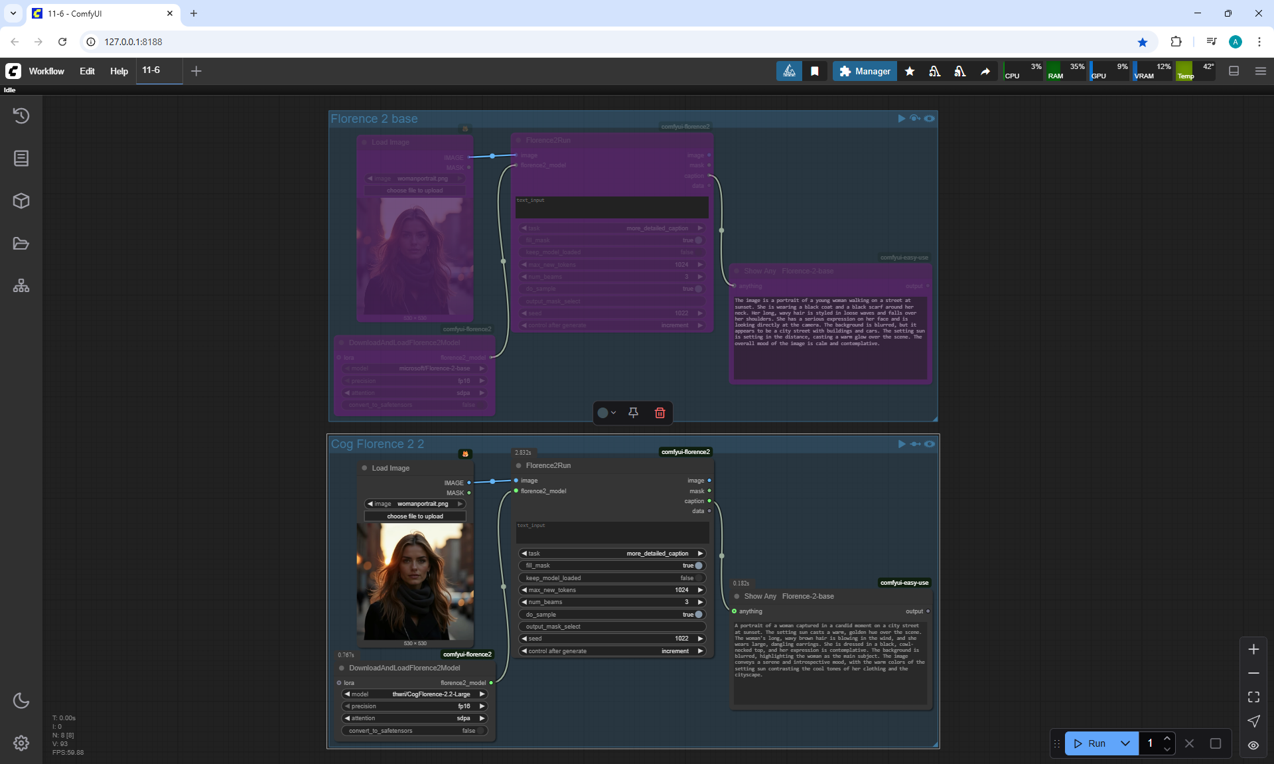Click the red delete trash icon
Screen dimensions: 1274x764
tap(660, 413)
